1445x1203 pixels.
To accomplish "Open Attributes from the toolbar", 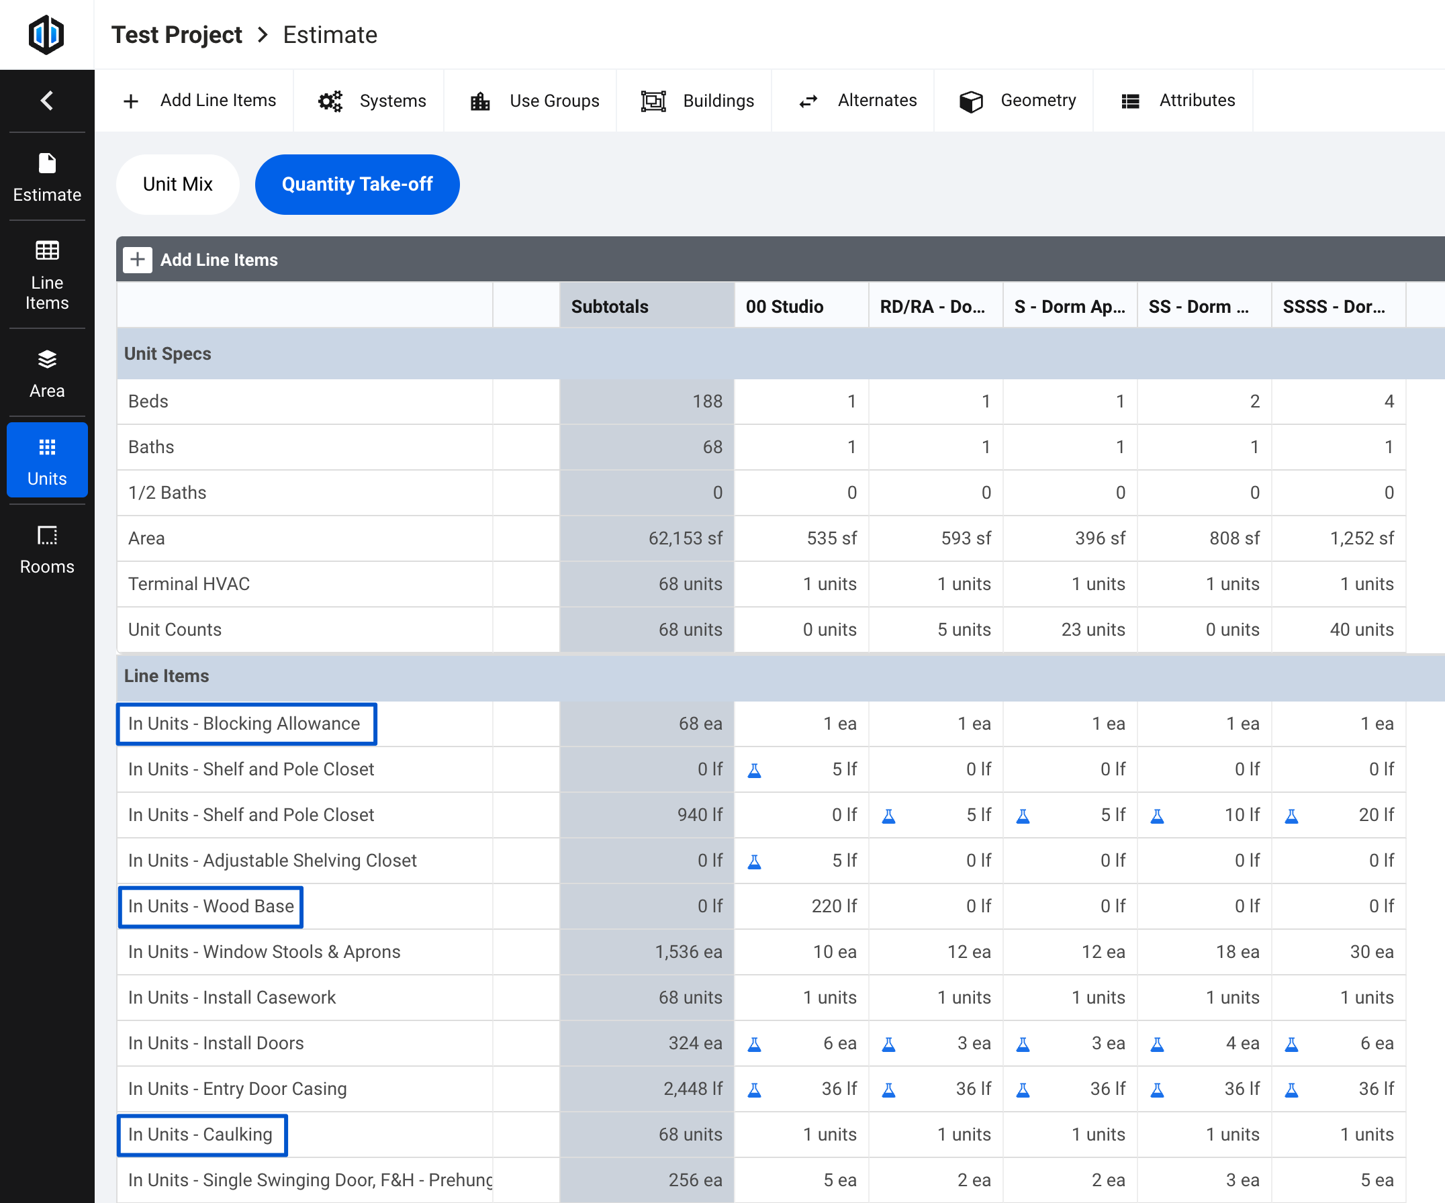I will click(x=1172, y=101).
